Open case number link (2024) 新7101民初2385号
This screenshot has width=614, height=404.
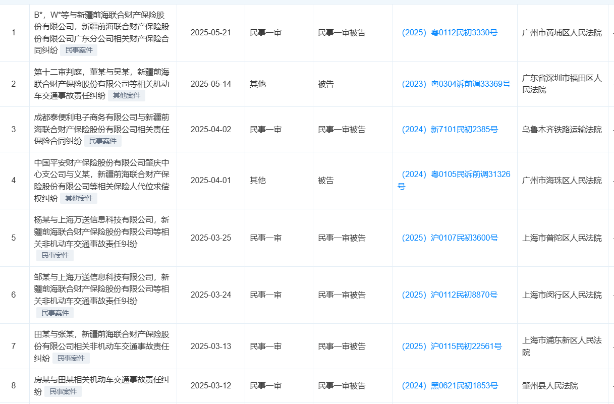tap(449, 129)
